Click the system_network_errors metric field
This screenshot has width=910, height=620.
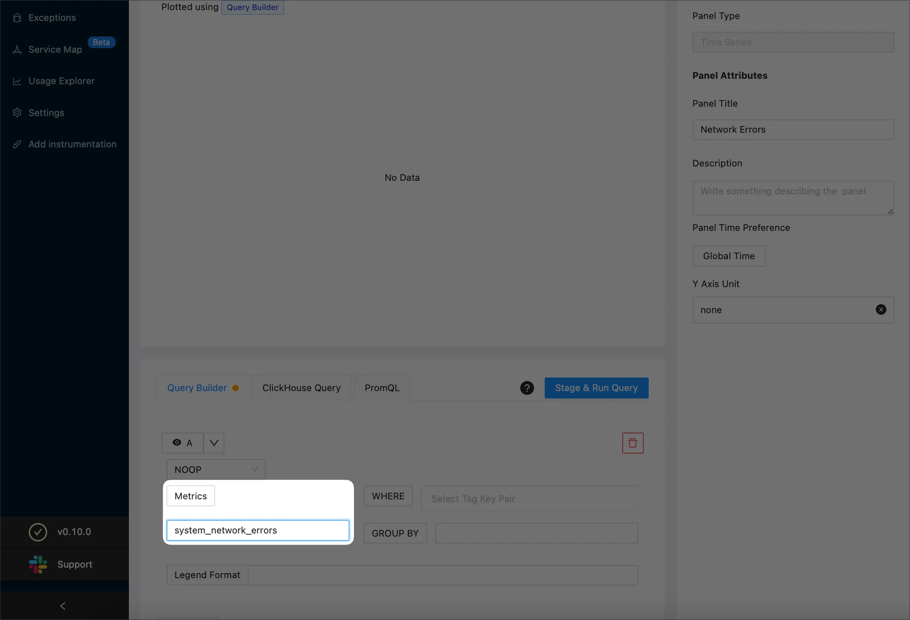click(258, 530)
